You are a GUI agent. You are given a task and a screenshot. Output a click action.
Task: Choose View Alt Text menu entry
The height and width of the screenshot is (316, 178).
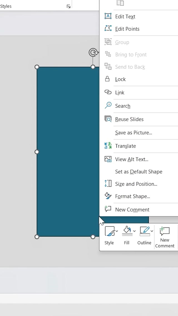(x=132, y=159)
